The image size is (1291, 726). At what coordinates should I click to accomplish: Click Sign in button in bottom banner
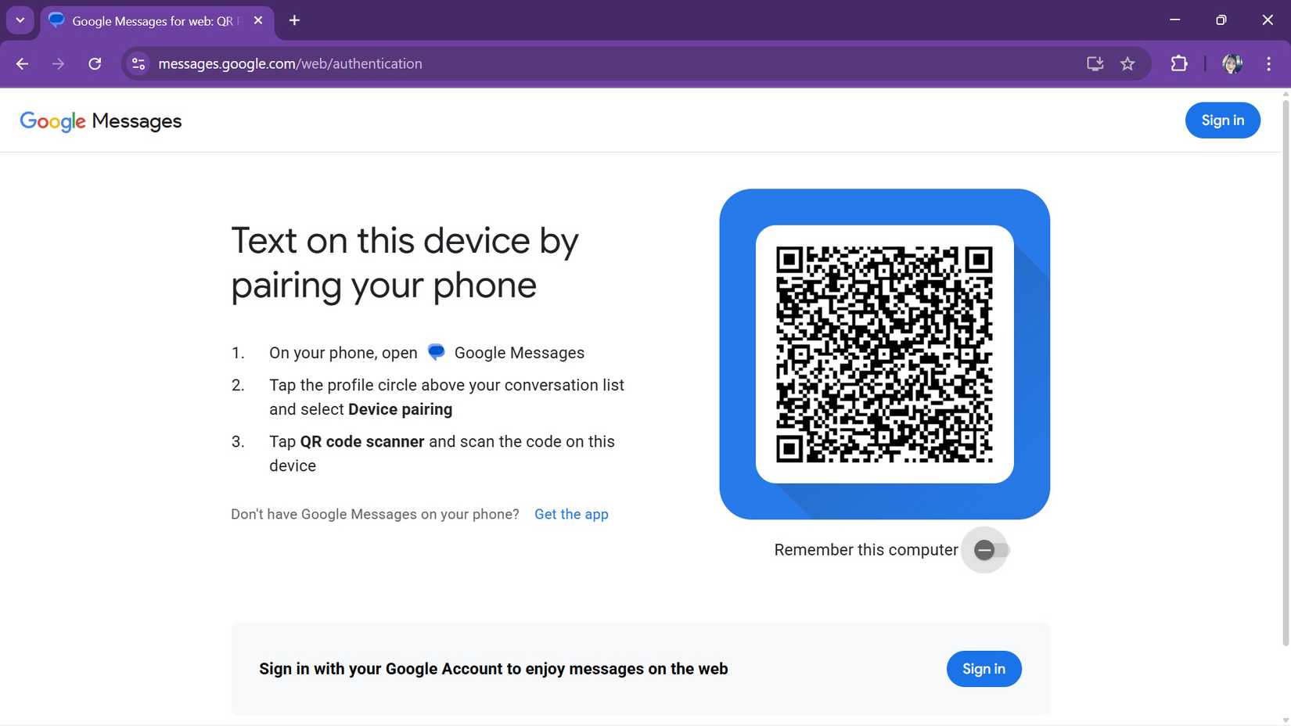(x=984, y=669)
